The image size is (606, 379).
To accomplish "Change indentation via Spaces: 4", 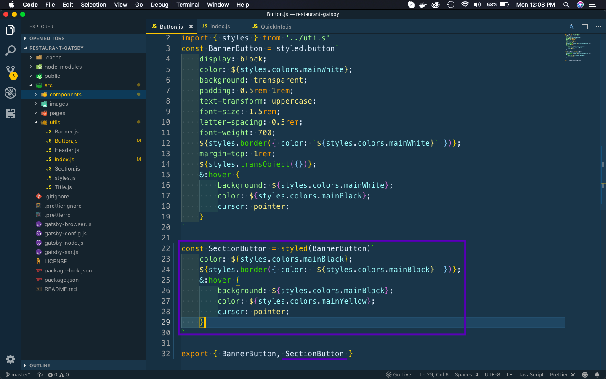I will click(466, 375).
